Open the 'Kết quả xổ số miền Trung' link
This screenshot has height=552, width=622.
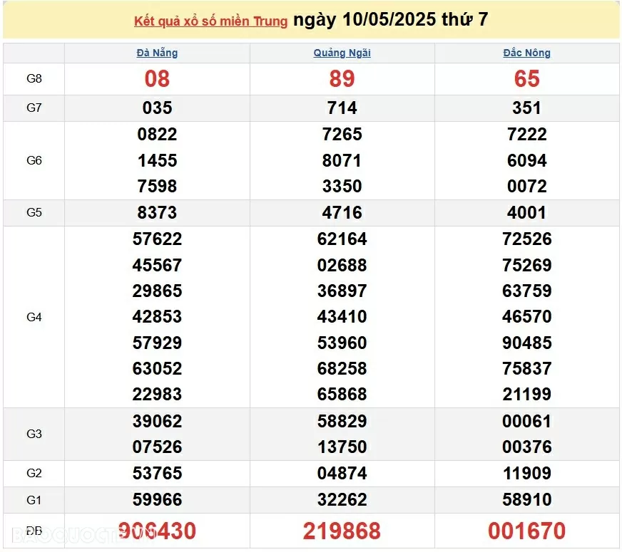(x=210, y=21)
